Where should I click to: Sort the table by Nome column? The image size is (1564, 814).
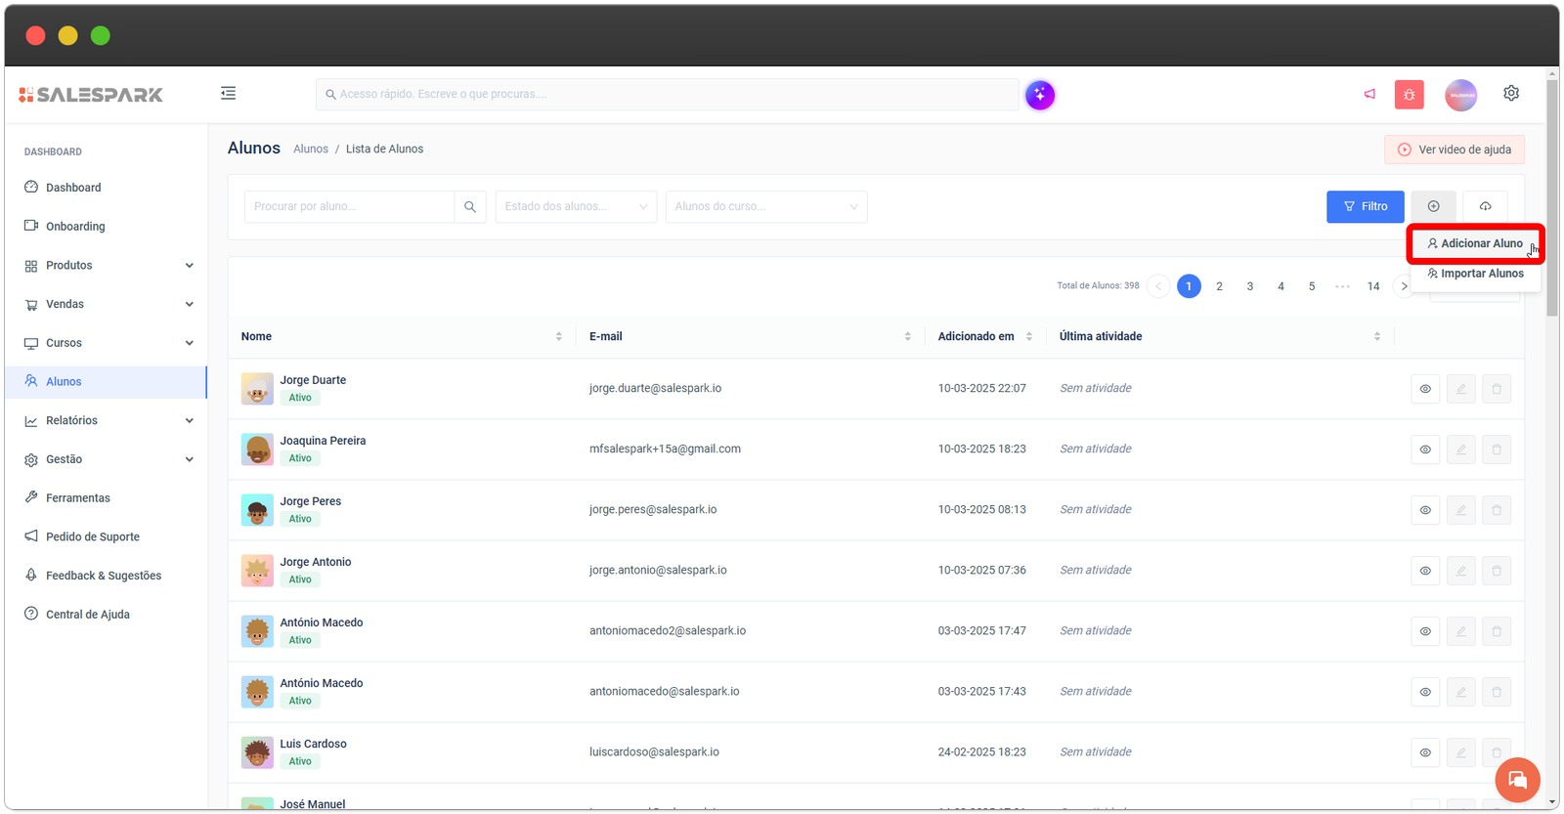[558, 336]
